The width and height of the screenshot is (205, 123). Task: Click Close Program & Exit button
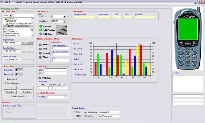(x=18, y=96)
